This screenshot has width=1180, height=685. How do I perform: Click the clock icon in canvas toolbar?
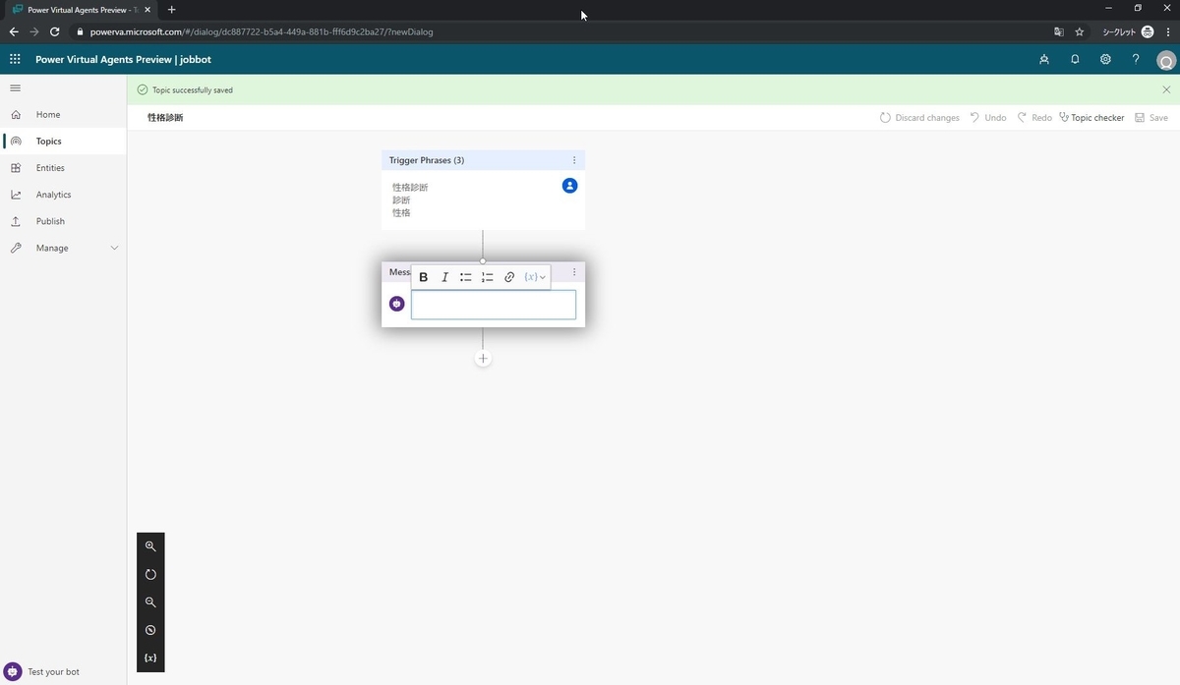150,630
